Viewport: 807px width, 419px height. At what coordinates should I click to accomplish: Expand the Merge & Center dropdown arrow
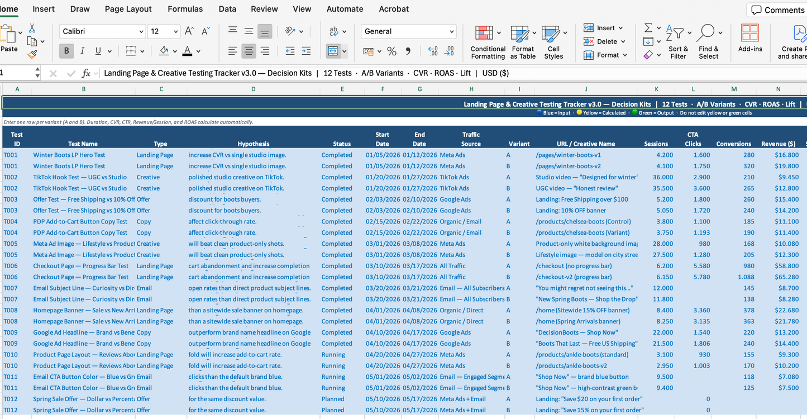click(344, 51)
